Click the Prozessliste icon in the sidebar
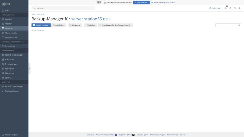Image resolution: width=244 pixels, height=137 pixels. 3,46
